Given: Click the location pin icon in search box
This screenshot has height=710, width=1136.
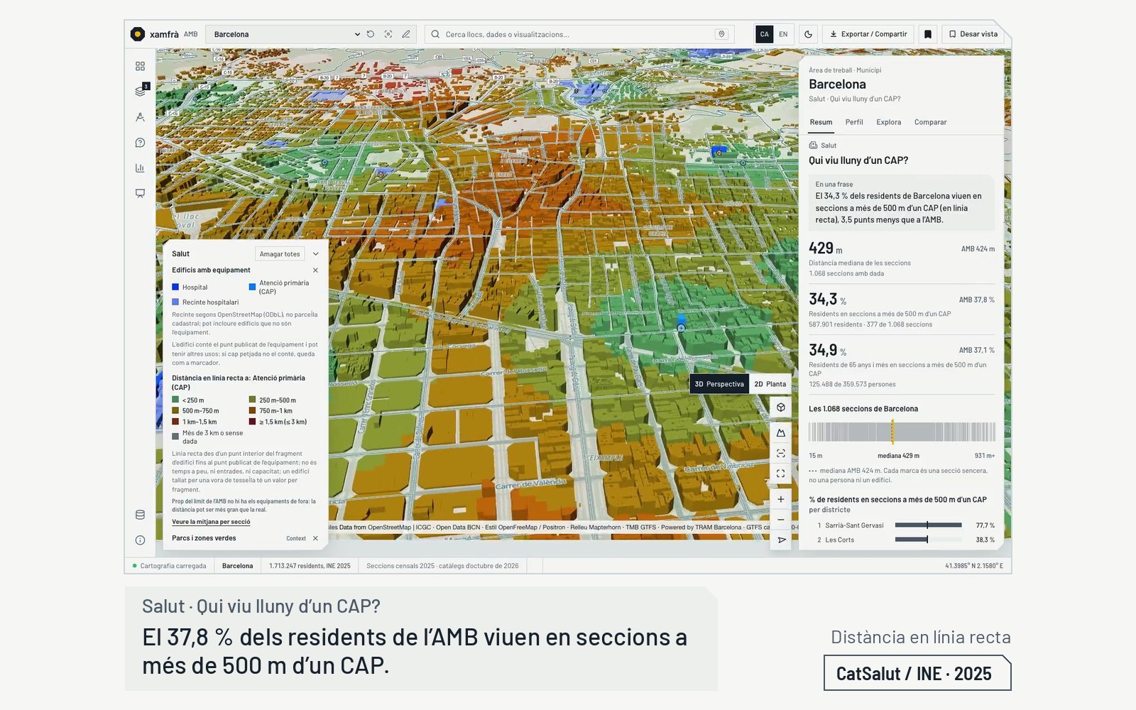Looking at the screenshot, I should tap(721, 34).
